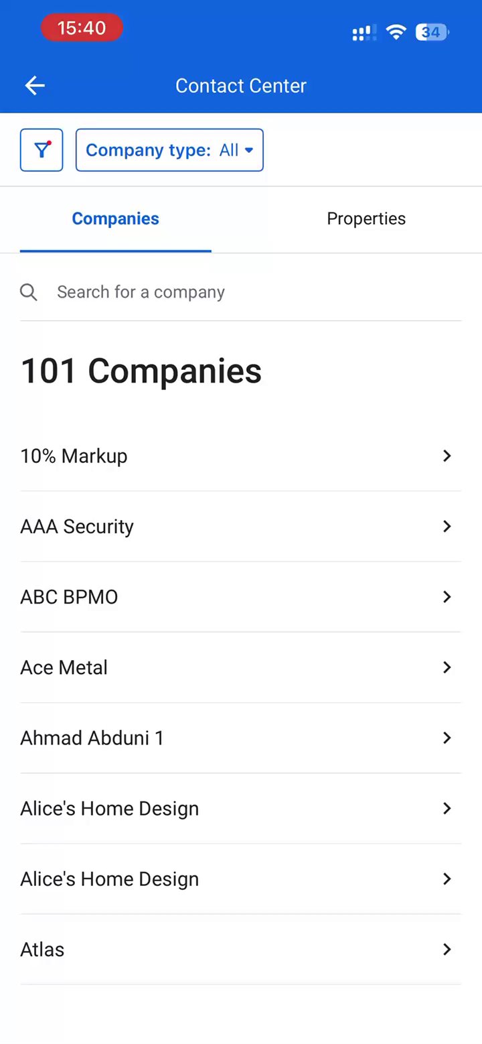Screen dimensions: 482x1044
Task: Expand the Atlas chevron arrow
Action: 447,949
